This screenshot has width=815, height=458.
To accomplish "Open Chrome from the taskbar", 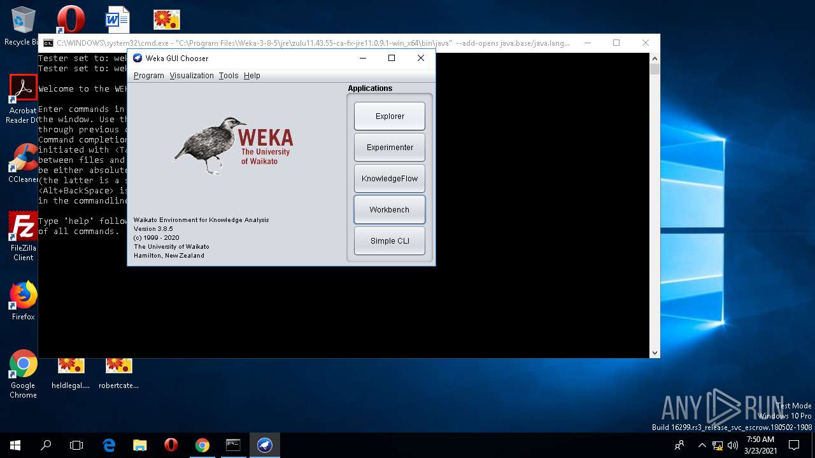I will [202, 445].
